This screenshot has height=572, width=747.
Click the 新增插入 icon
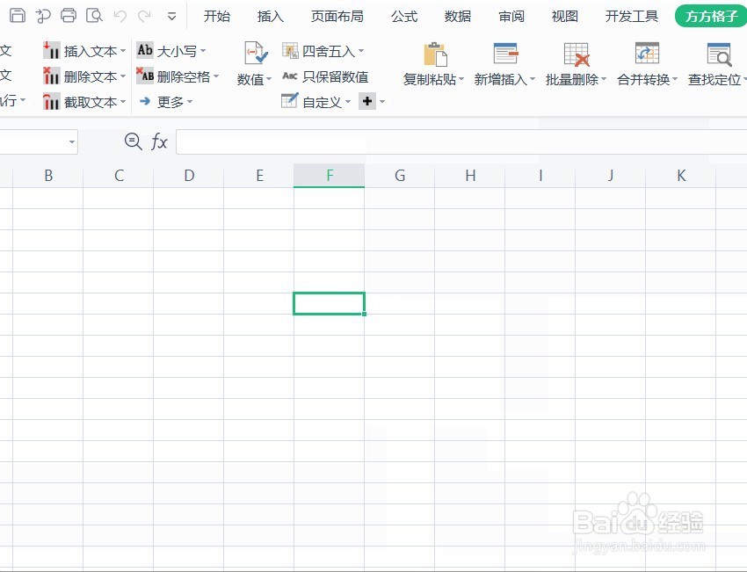coord(506,53)
